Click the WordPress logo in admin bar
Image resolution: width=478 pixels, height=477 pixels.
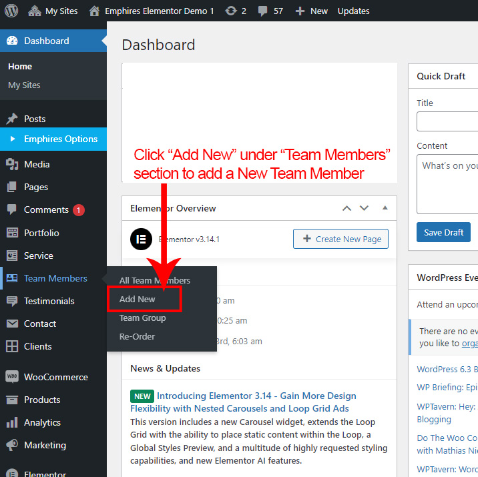tap(13, 11)
